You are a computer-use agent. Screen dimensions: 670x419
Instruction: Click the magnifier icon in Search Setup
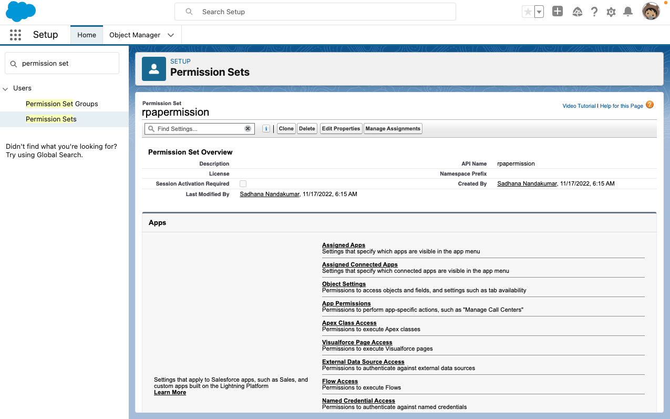pos(189,12)
